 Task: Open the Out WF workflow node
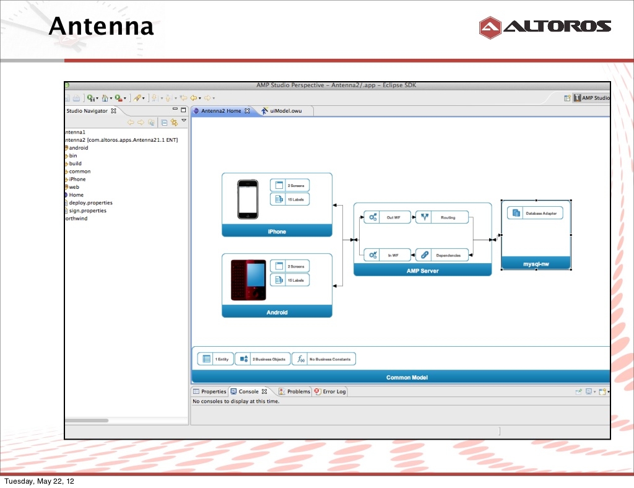388,217
